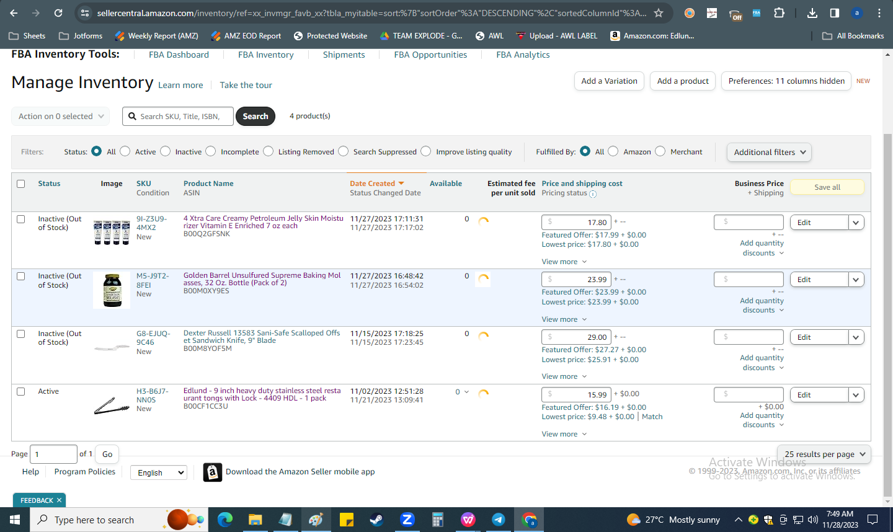This screenshot has height=532, width=893.
Task: Tick checkbox for the Golden Barrel Molasses row
Action: click(x=21, y=277)
